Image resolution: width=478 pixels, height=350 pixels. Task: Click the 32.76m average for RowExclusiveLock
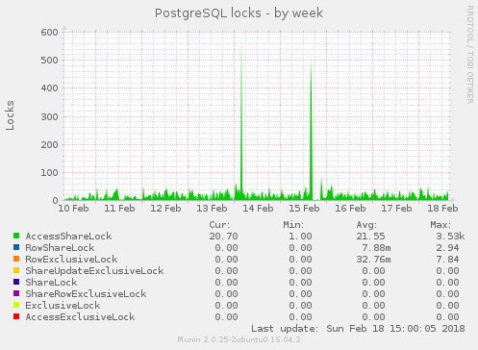coord(373,260)
